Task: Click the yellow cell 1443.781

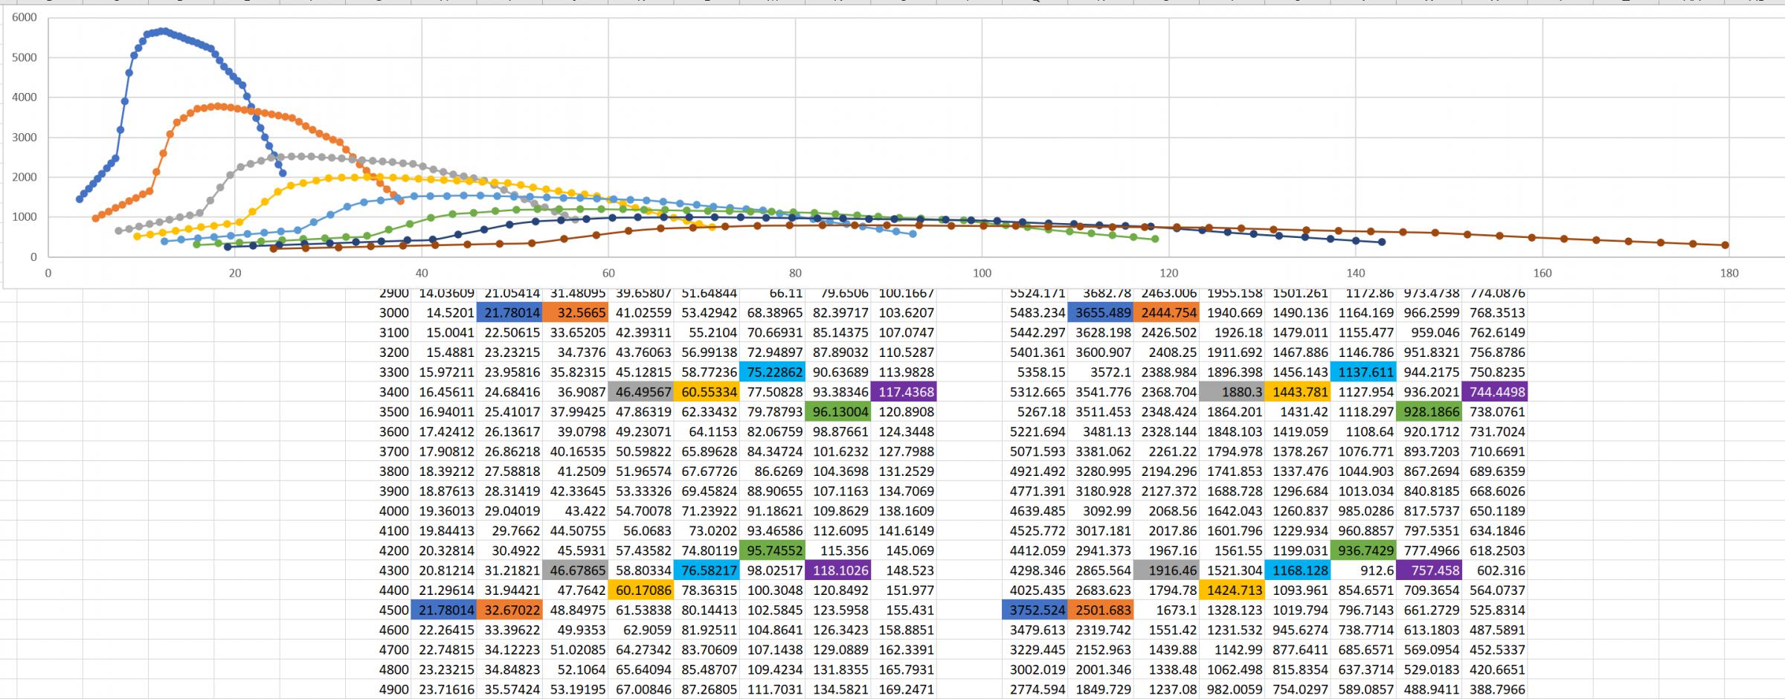Action: tap(1298, 392)
